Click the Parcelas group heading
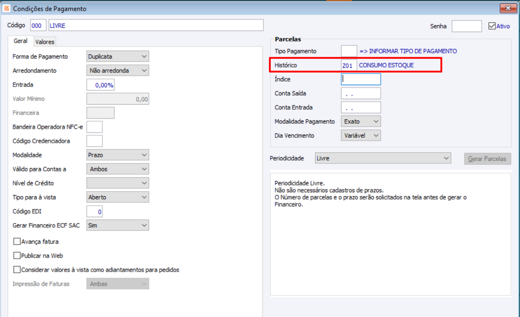The width and height of the screenshot is (520, 317). [x=287, y=39]
